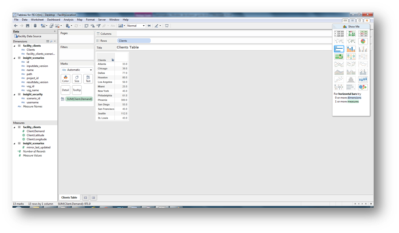
Task: Select heat map chart in Show Me
Action: (351, 34)
